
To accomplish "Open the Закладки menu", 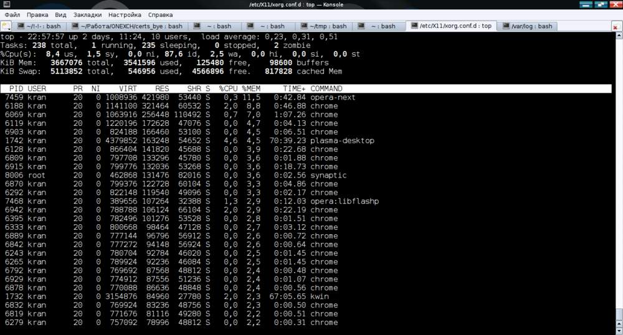I will pos(87,15).
